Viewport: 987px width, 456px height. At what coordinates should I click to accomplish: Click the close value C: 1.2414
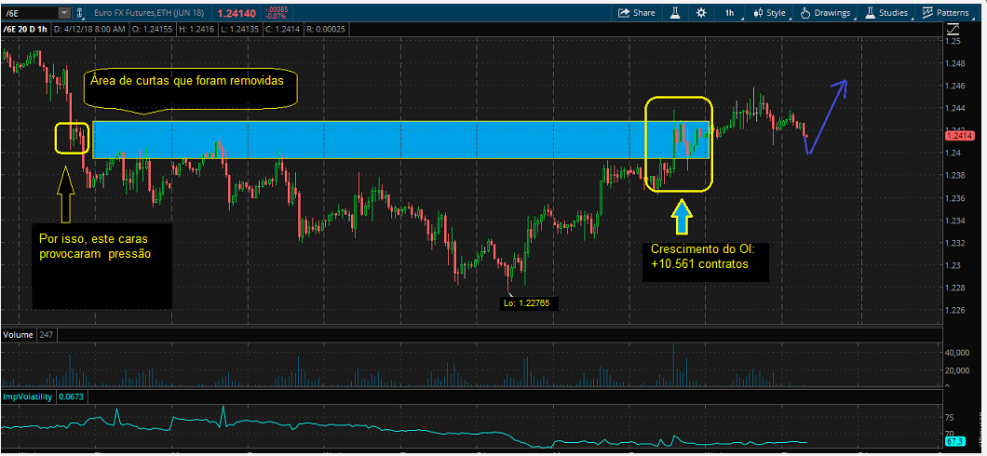[x=281, y=29]
